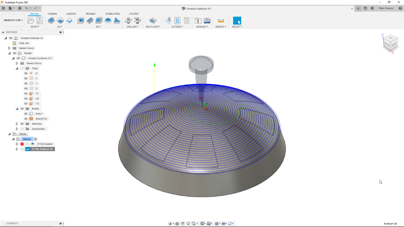
Task: Open Peter Simpson account menu
Action: point(386,8)
